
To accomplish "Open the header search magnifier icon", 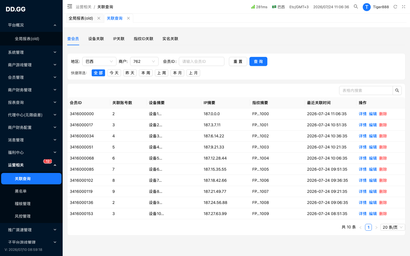I will (x=356, y=7).
